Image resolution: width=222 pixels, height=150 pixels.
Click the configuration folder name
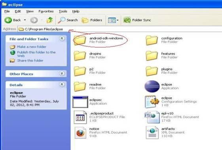(x=172, y=38)
